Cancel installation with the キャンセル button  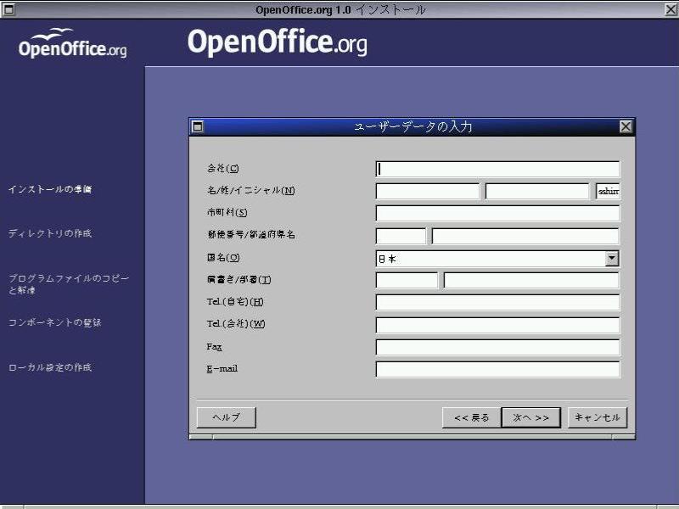pyautogui.click(x=598, y=417)
